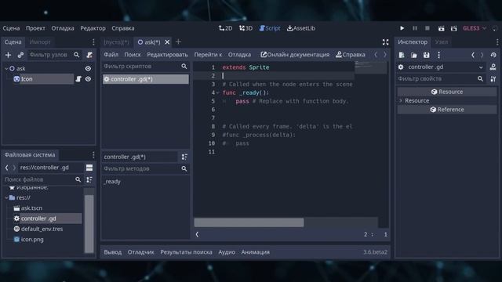Stop the running scene
502x282 pixels.
[427, 28]
